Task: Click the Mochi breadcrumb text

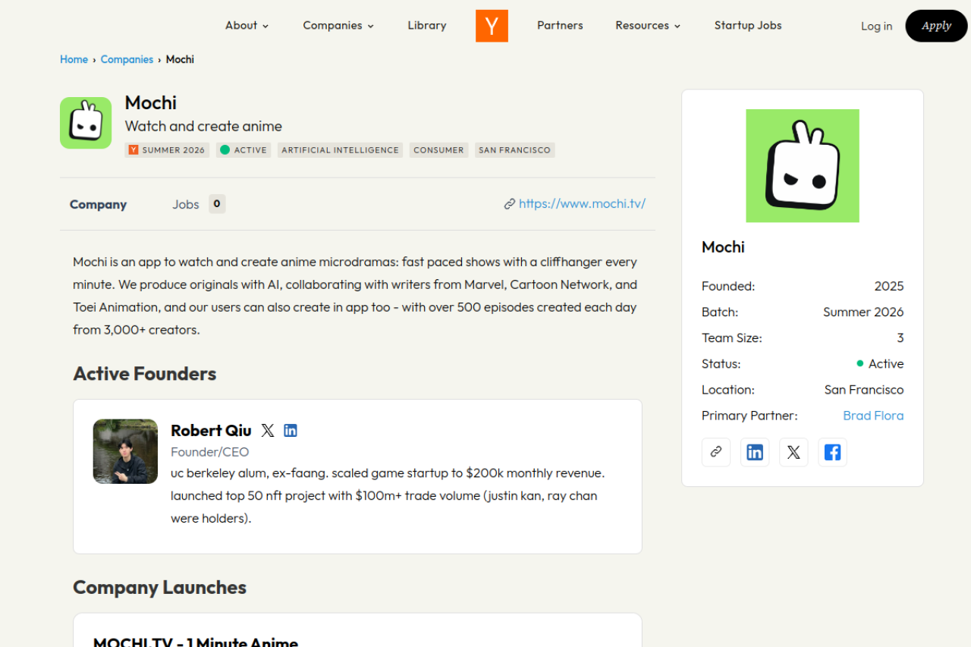Action: 180,59
